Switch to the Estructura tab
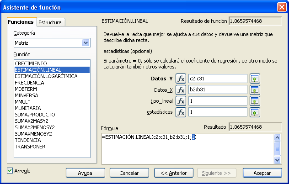289x184 pixels. tap(51, 22)
